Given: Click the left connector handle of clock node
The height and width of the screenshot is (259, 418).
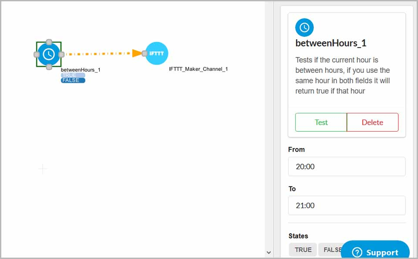Looking at the screenshot, I should pos(37,55).
